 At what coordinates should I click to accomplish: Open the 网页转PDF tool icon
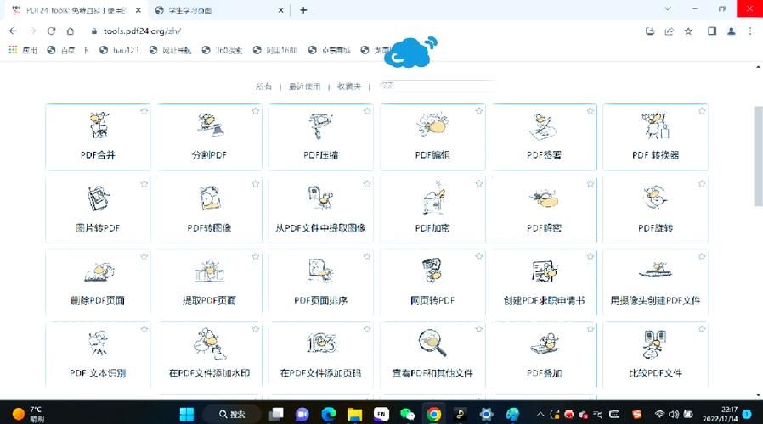(432, 270)
